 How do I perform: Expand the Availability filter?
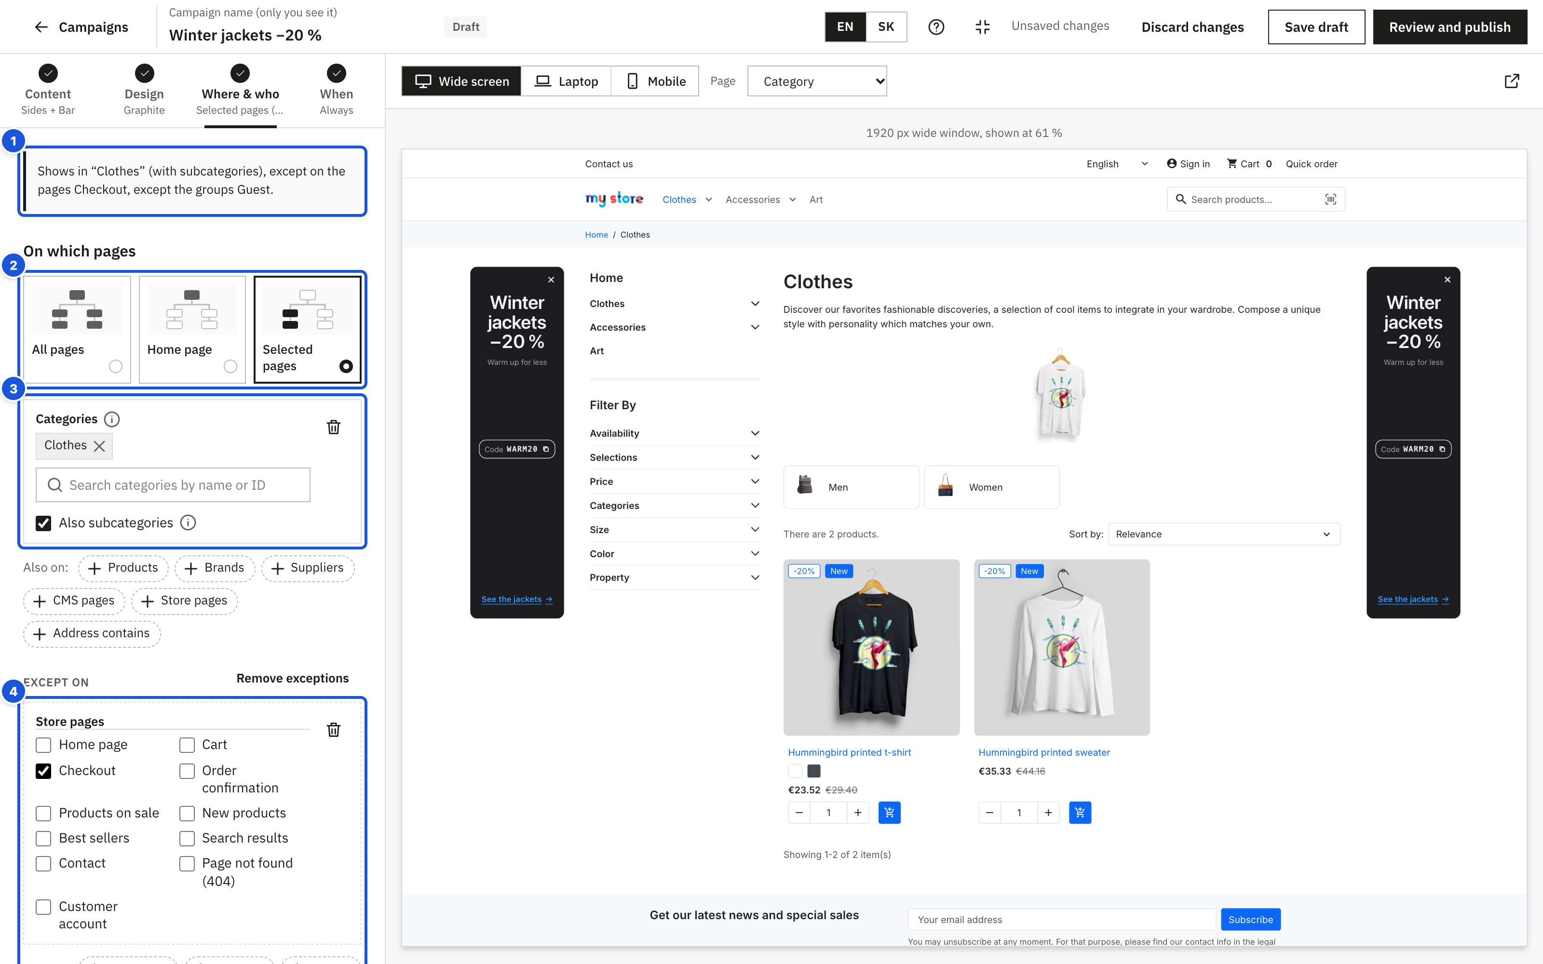(x=674, y=433)
